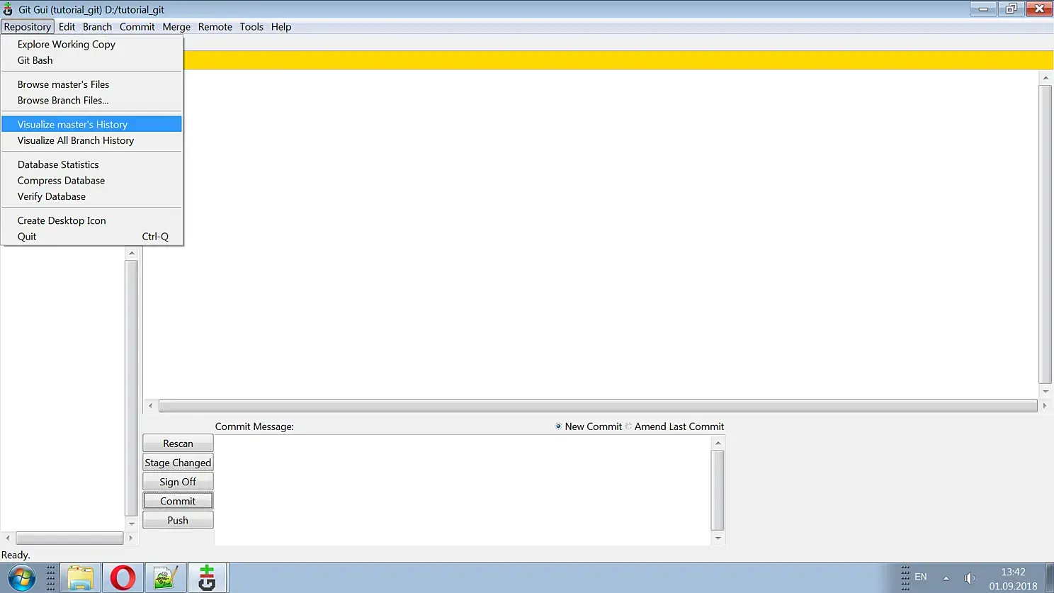The width and height of the screenshot is (1054, 593).
Task: Open the Repository menu
Action: point(28,27)
